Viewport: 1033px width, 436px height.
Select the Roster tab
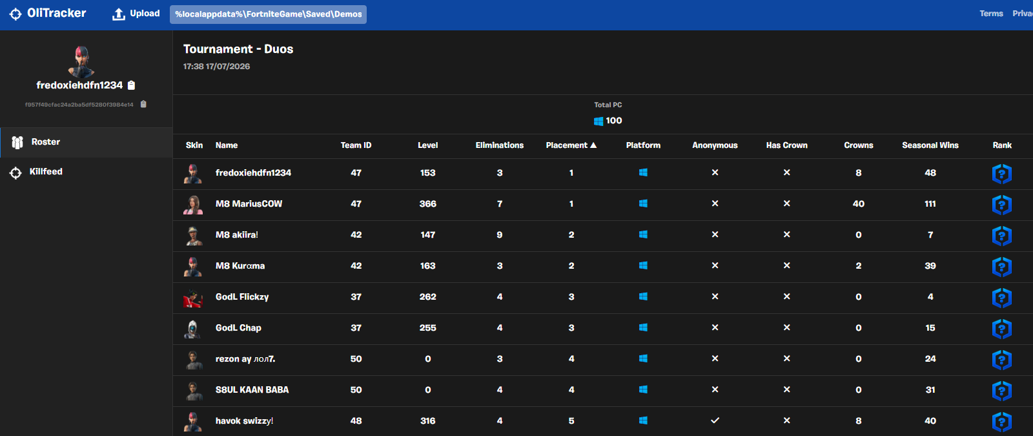(87, 142)
